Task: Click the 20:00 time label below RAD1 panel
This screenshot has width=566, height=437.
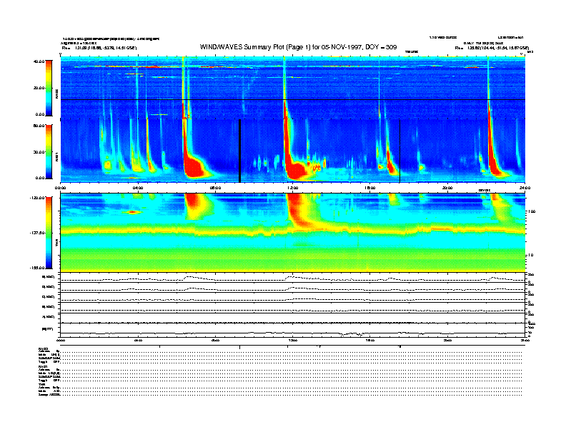Action: pos(447,188)
